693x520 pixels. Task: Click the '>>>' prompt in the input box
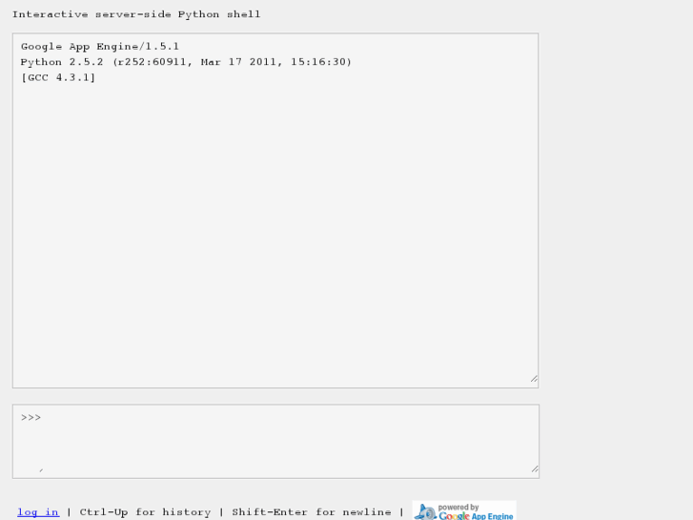click(x=31, y=418)
